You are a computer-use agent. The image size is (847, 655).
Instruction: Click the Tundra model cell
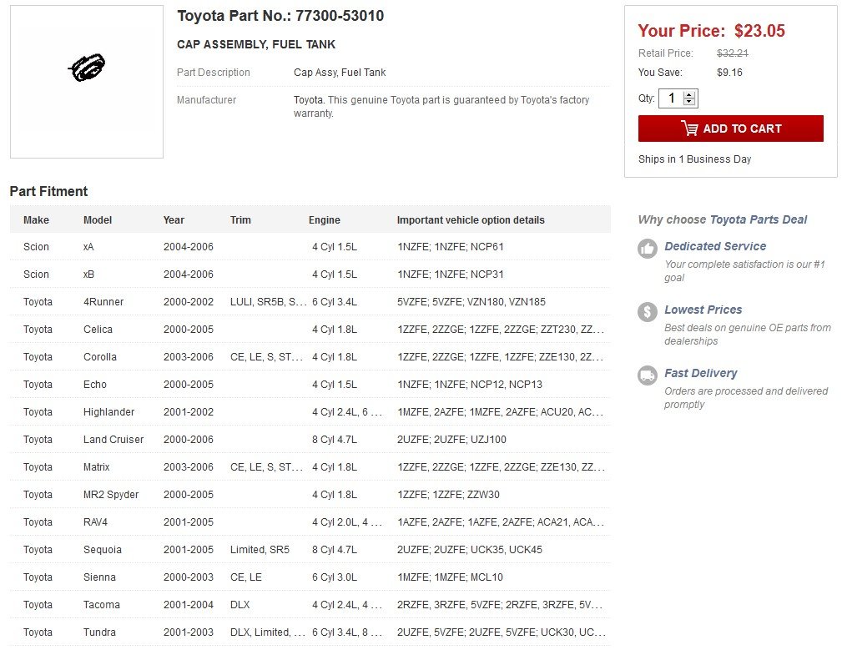pyautogui.click(x=99, y=632)
